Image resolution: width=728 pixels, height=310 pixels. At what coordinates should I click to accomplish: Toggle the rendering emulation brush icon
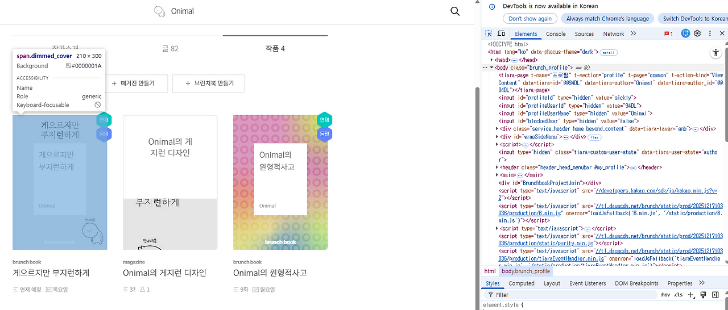click(703, 295)
